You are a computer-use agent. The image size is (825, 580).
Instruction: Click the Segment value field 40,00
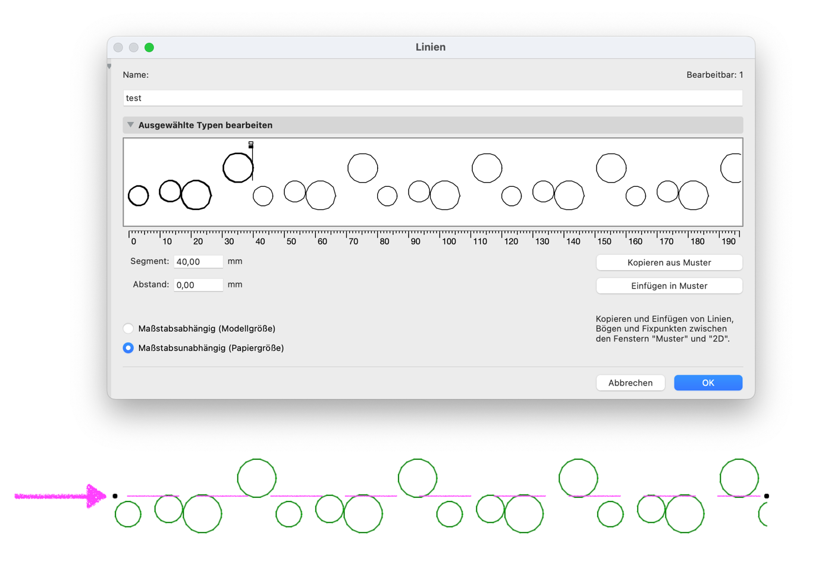click(x=198, y=262)
